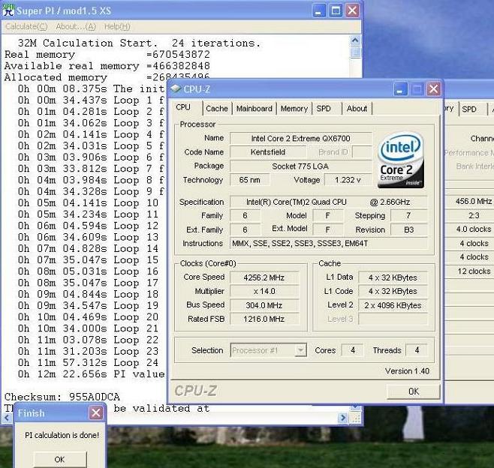Screen dimensions: 494x468
Task: Click the Stepping value 7
Action: 408,215
